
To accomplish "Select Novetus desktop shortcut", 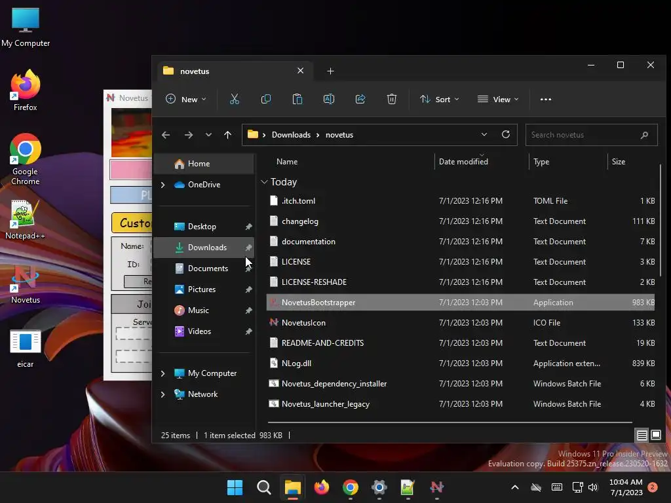I will pos(26,284).
